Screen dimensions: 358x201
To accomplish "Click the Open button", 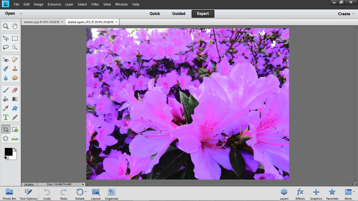I will point(10,13).
